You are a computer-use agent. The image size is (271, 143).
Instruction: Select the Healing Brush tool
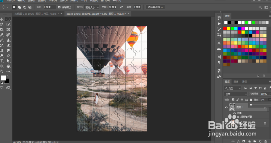click(8, 35)
